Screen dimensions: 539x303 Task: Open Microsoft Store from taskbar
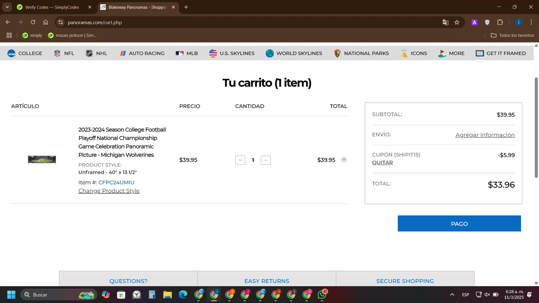pos(121,295)
